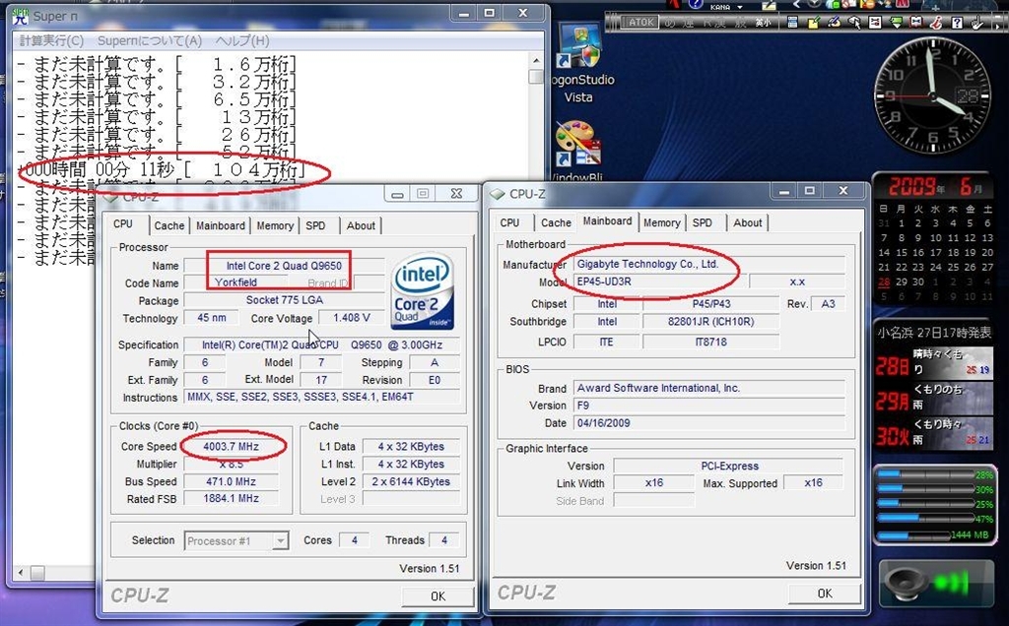The image size is (1009, 626).
Task: Expand the language bar options arrow at right end
Action: point(997,27)
